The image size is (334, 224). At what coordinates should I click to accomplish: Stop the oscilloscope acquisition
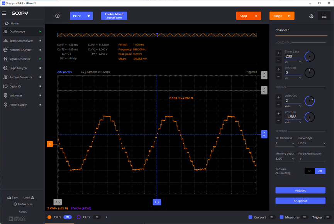[248, 16]
